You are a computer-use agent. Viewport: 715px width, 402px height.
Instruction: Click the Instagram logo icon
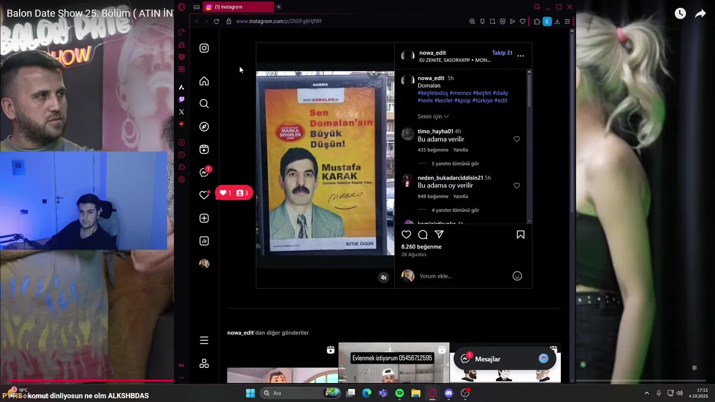point(204,48)
